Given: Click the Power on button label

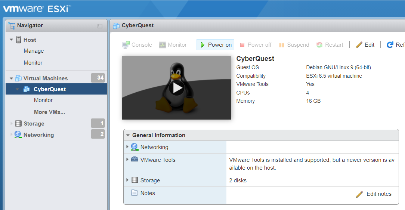Looking at the screenshot, I should (x=220, y=45).
